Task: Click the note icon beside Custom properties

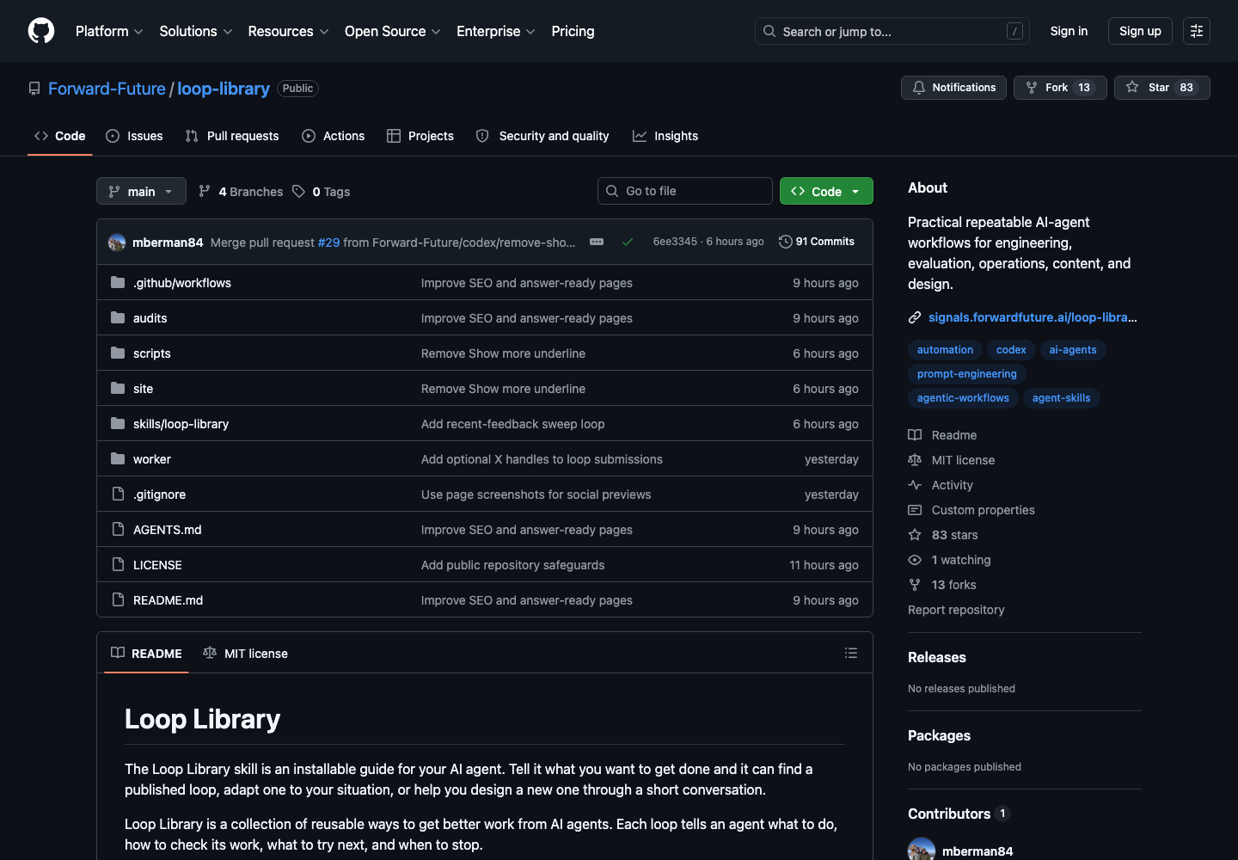Action: point(915,510)
